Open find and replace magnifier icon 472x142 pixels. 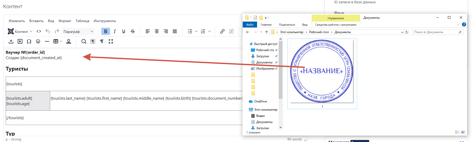tap(84, 41)
